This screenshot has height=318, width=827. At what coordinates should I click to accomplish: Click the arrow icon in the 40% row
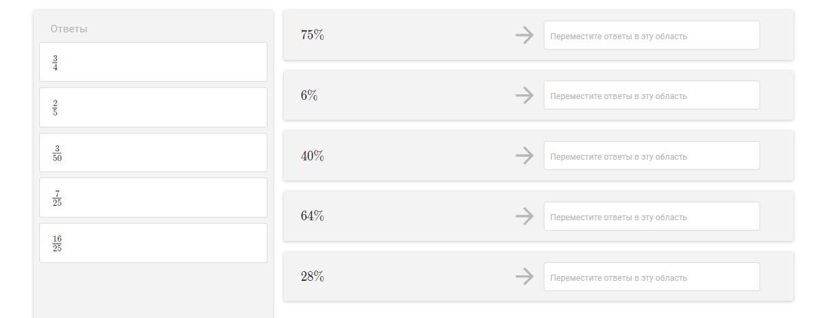(524, 156)
